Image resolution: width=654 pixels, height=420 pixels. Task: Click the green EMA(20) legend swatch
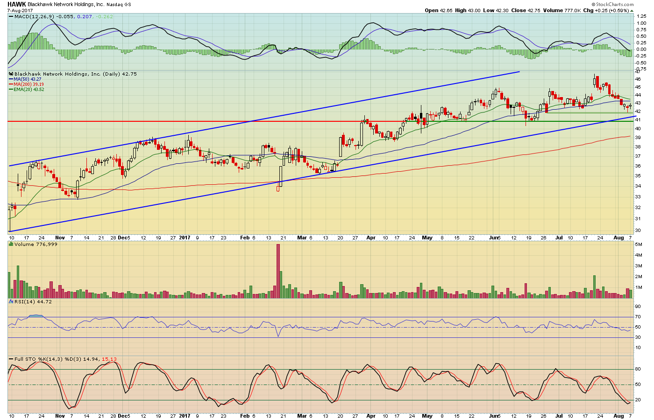tap(11, 90)
